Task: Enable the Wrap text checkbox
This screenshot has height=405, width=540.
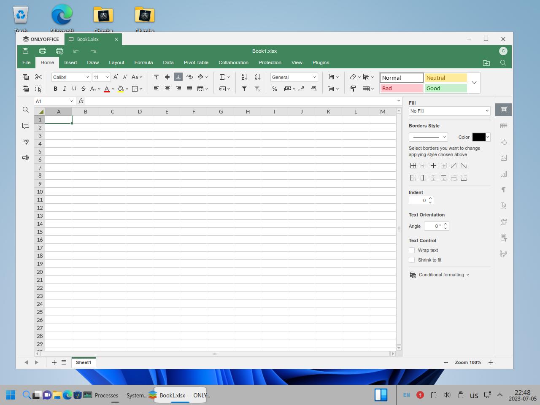Action: [x=412, y=250]
